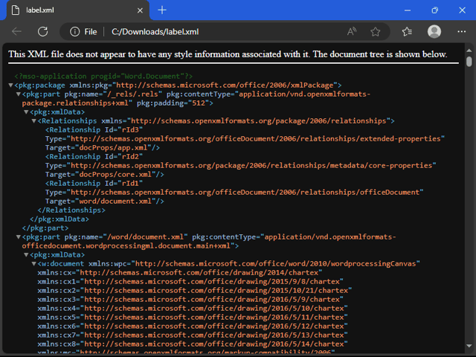Click the browser back arrow
The image size is (476, 357).
pos(16,31)
